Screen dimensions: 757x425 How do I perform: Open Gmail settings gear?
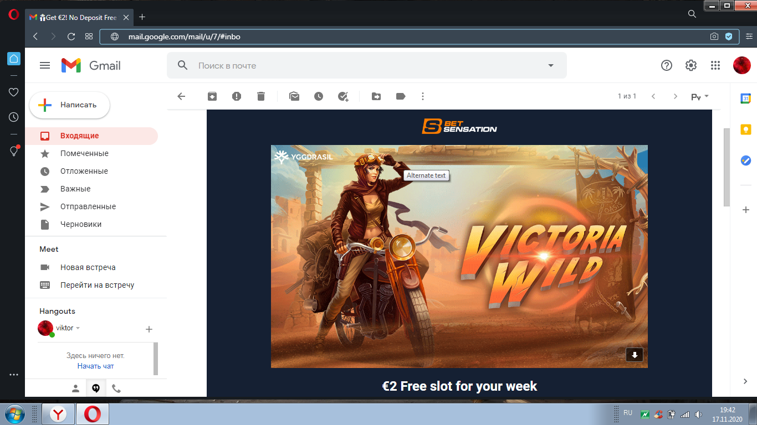pyautogui.click(x=691, y=65)
